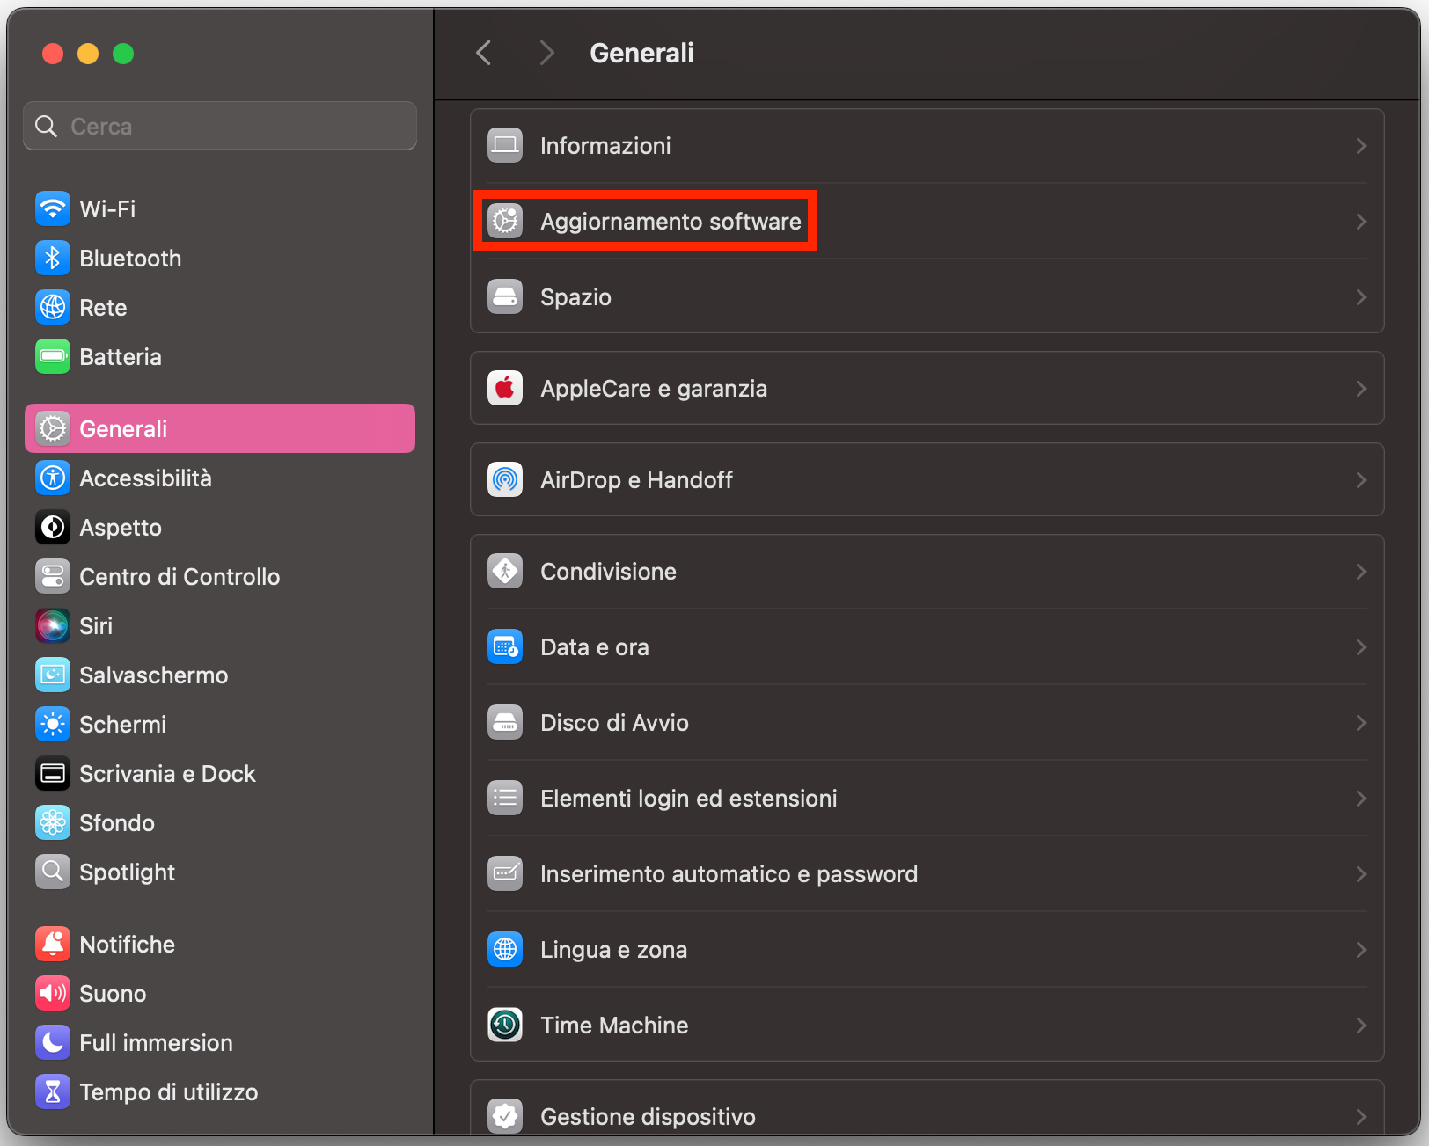Select the Salvaschermo icon
1429x1146 pixels.
(x=53, y=675)
